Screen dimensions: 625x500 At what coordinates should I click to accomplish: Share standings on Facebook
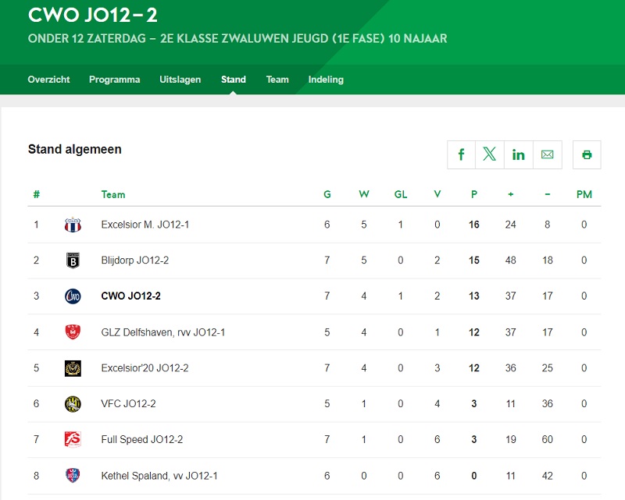(x=462, y=154)
